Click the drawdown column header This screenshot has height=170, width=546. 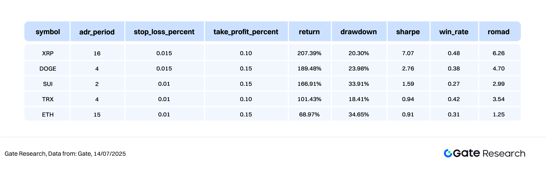coord(359,32)
